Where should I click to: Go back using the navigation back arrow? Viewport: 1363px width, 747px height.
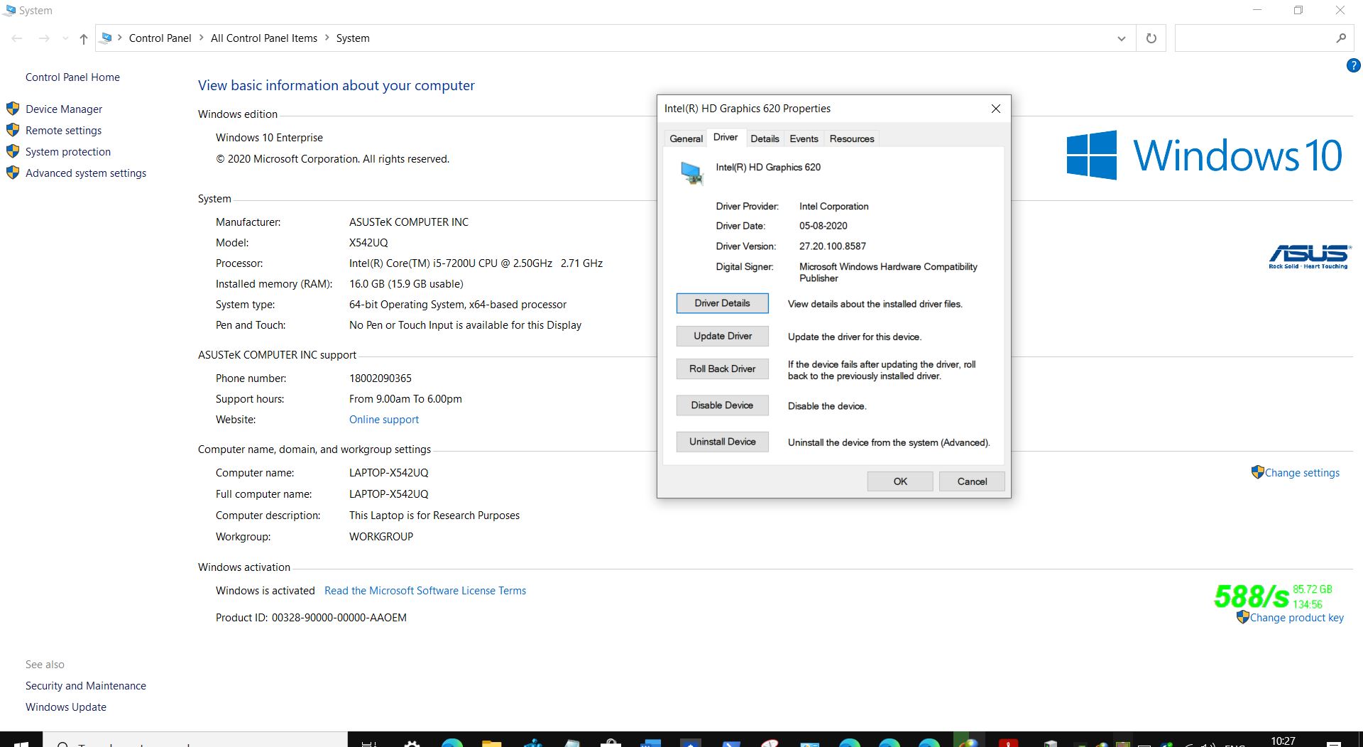(18, 38)
